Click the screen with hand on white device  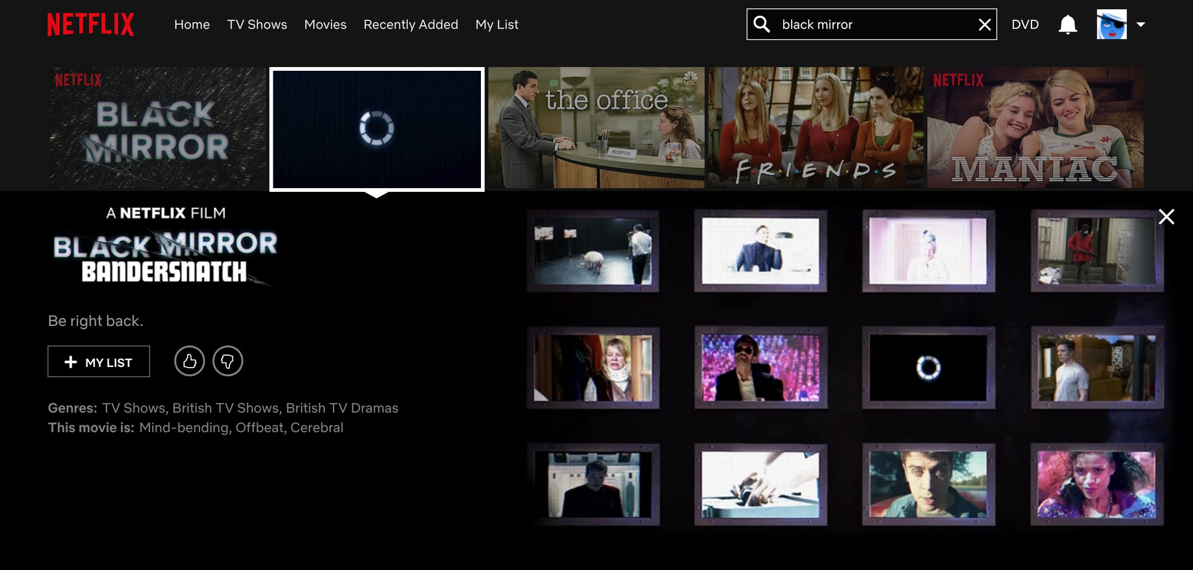click(761, 484)
